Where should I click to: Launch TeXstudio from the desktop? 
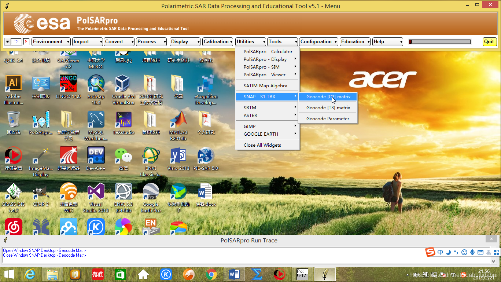pyautogui.click(x=124, y=122)
